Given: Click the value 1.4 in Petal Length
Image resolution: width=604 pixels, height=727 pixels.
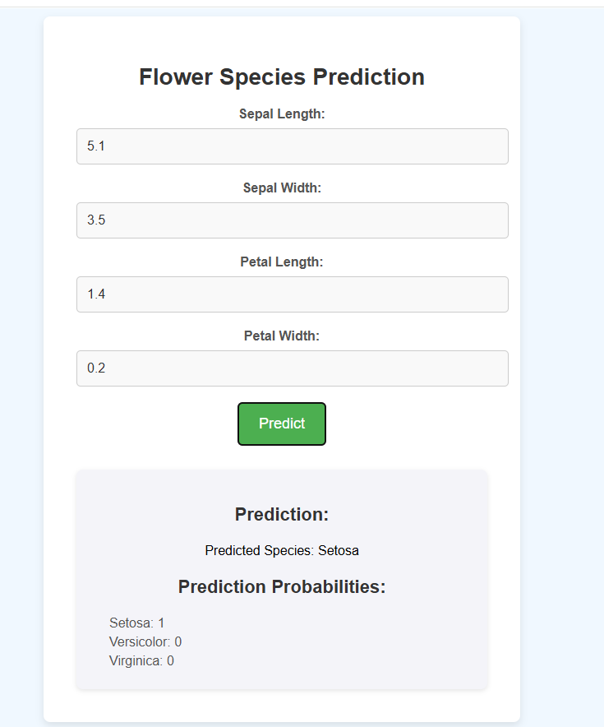Looking at the screenshot, I should 96,294.
